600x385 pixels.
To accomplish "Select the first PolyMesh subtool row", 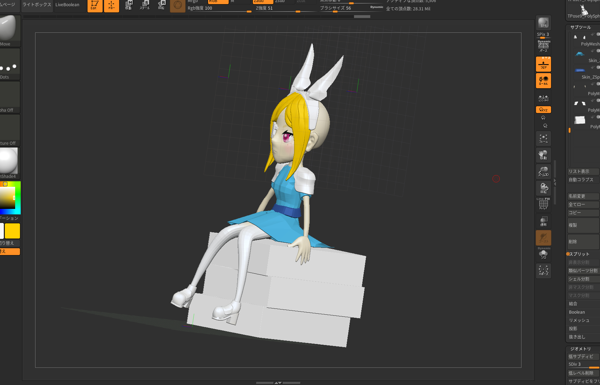I will tap(587, 39).
